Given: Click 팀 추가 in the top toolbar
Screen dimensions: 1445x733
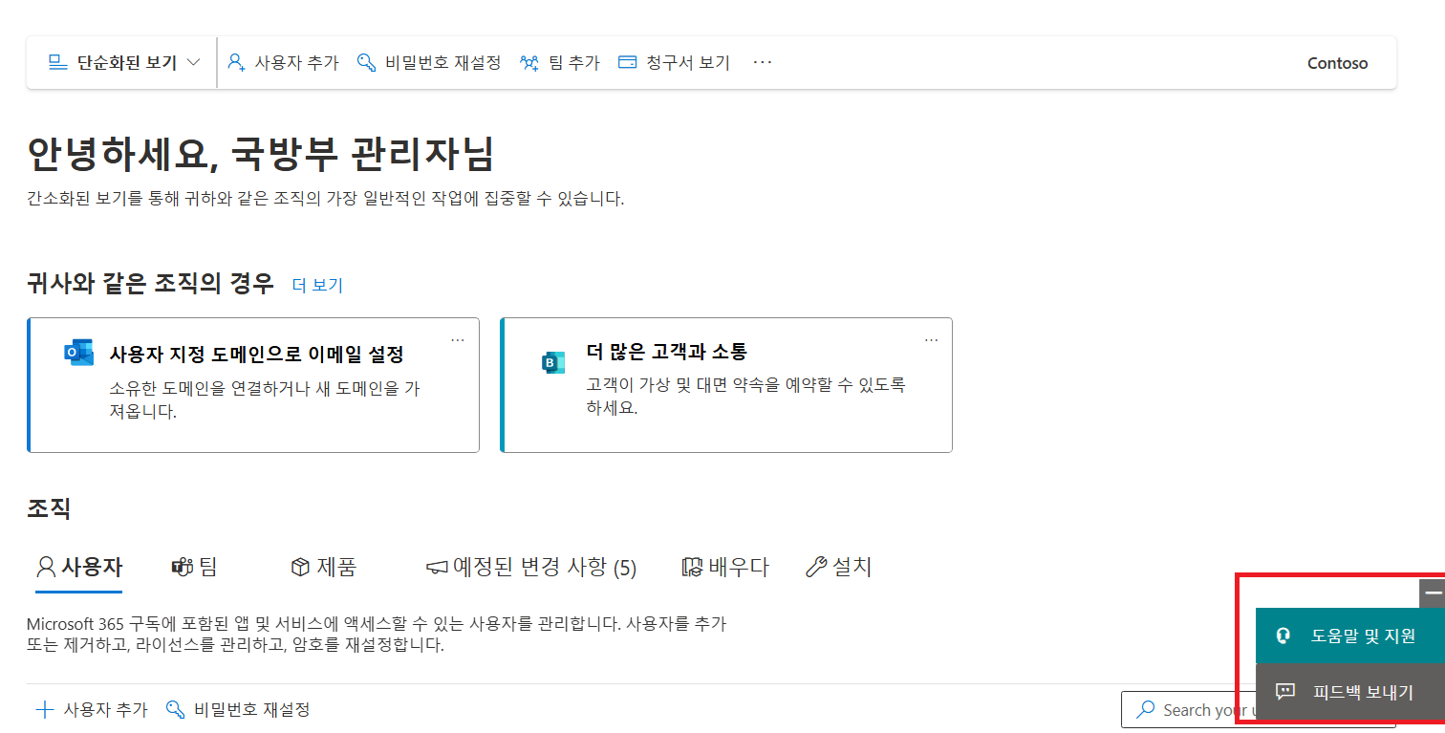Looking at the screenshot, I should (560, 63).
